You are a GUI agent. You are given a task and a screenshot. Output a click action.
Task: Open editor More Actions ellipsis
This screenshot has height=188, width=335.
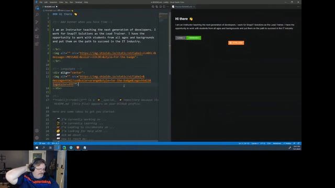tap(167, 7)
